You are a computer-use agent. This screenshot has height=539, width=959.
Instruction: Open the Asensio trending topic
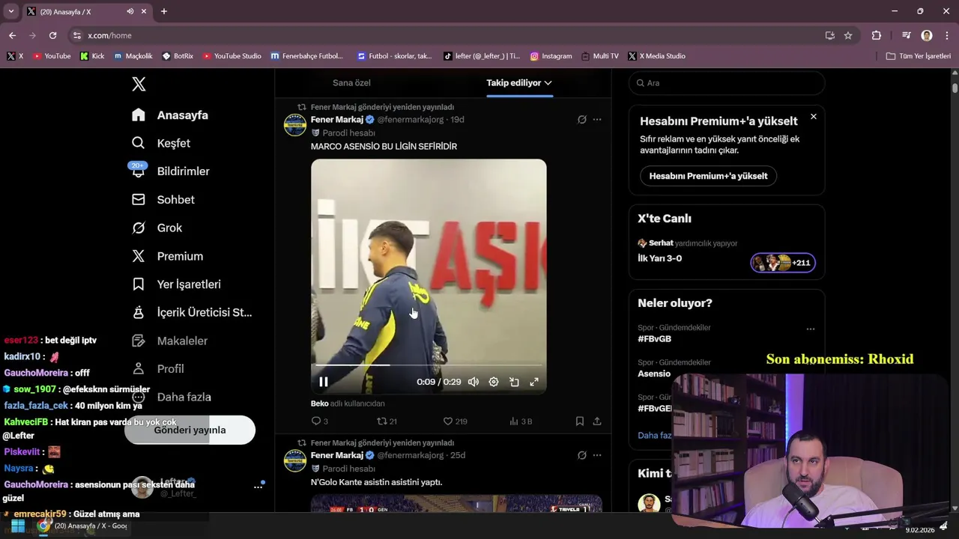pyautogui.click(x=654, y=374)
